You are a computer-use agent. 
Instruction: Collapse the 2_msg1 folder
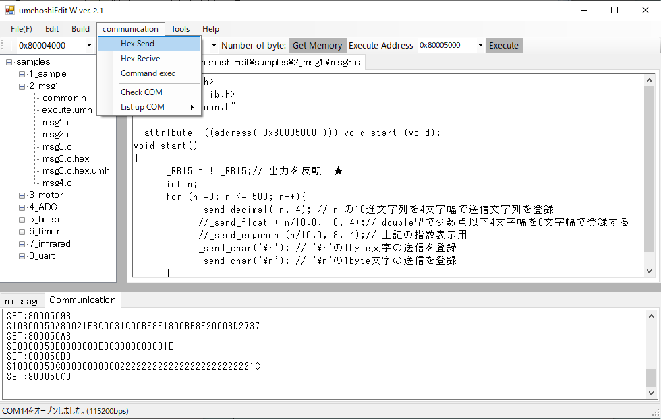click(x=22, y=86)
